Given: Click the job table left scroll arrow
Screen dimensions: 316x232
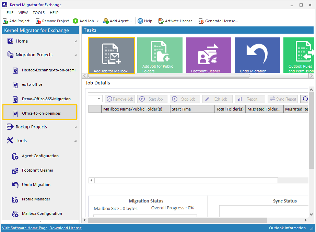Looking at the screenshot, I should click(x=92, y=180).
